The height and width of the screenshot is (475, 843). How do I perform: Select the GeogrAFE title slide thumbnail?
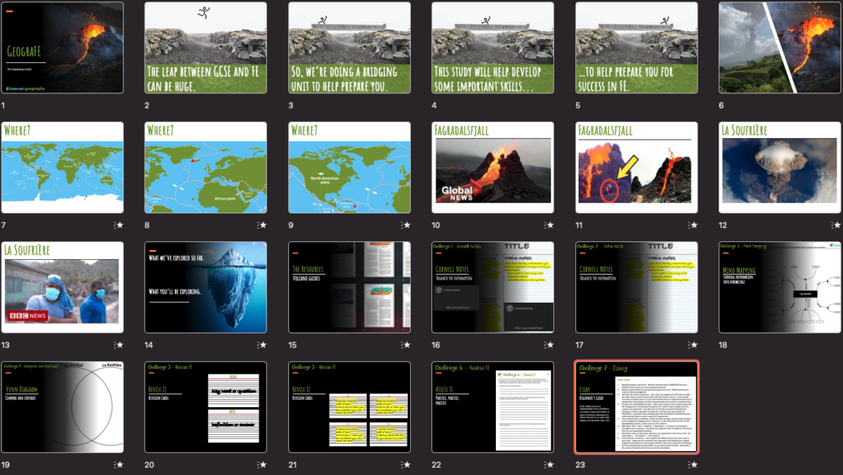click(x=62, y=47)
